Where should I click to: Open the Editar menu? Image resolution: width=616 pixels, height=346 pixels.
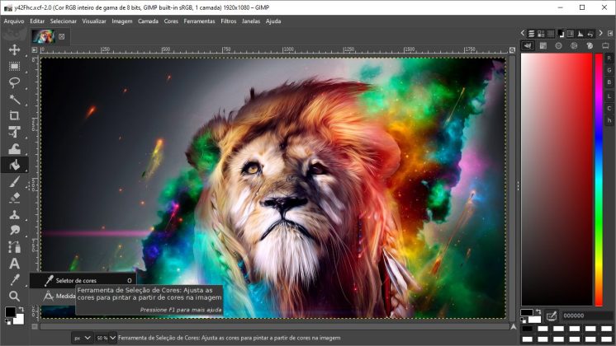pos(37,21)
